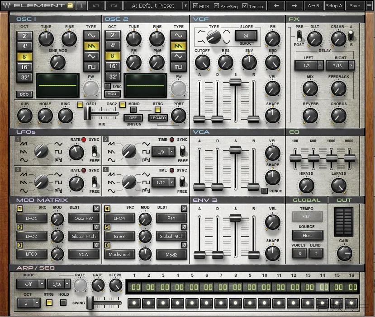Click the undo arrow in the top bar

pyautogui.click(x=96, y=6)
